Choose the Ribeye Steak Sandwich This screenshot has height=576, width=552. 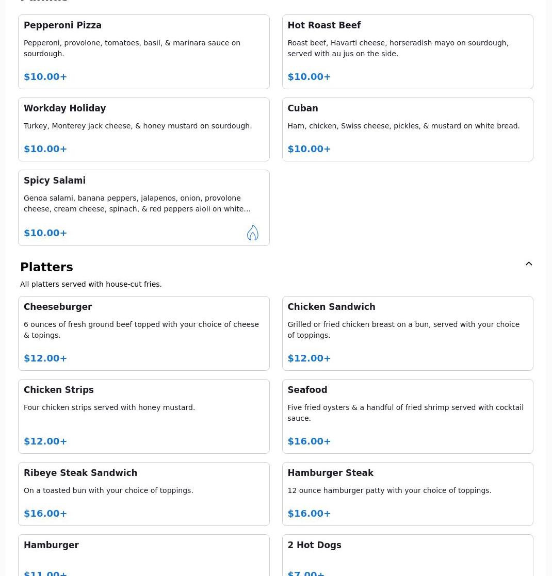[143, 493]
